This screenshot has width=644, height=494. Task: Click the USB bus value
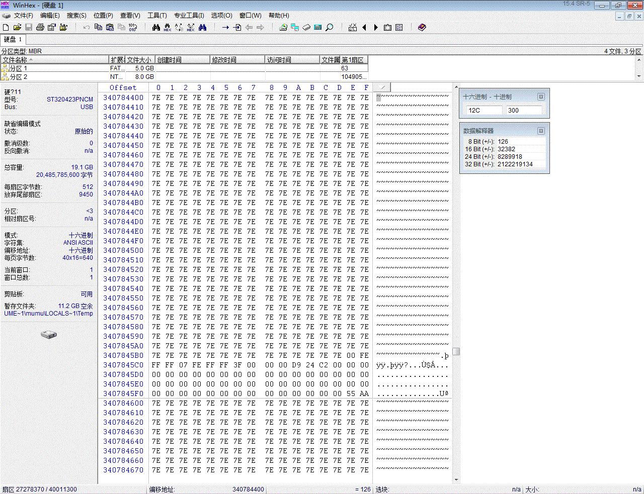point(87,107)
